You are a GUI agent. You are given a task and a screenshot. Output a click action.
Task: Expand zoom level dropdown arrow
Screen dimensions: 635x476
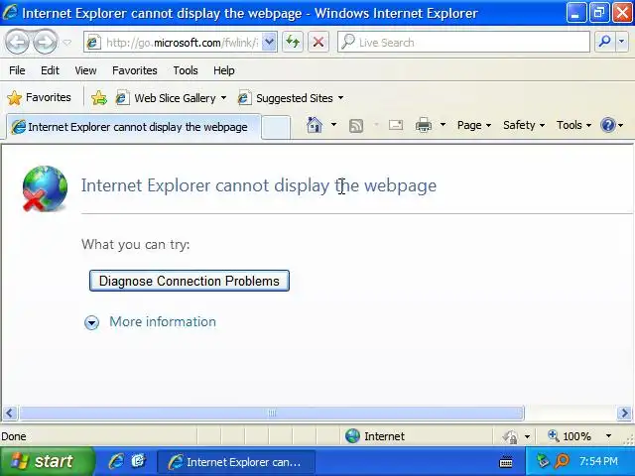coord(608,436)
